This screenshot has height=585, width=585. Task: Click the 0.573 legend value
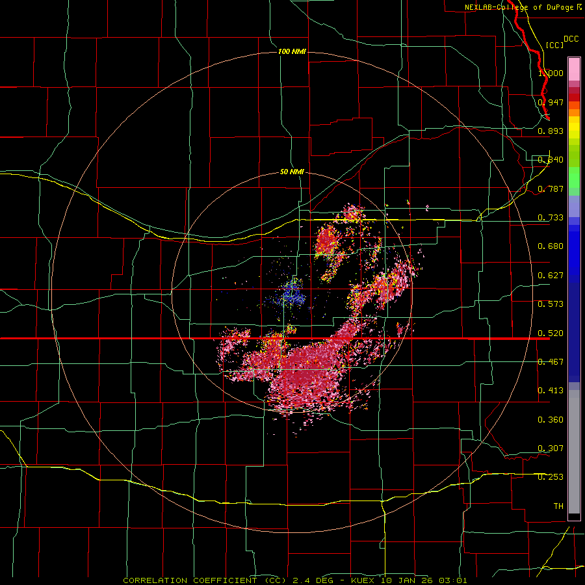[551, 304]
